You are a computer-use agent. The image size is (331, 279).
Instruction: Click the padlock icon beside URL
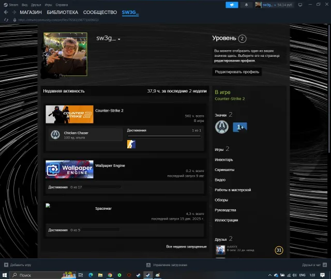[14, 20]
